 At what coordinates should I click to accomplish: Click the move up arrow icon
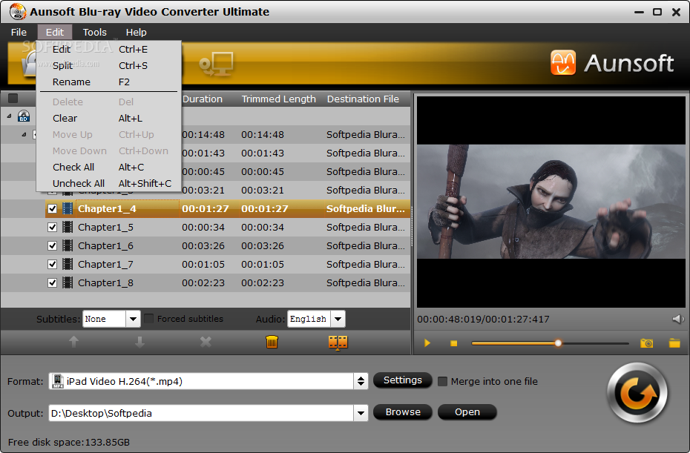tap(74, 342)
